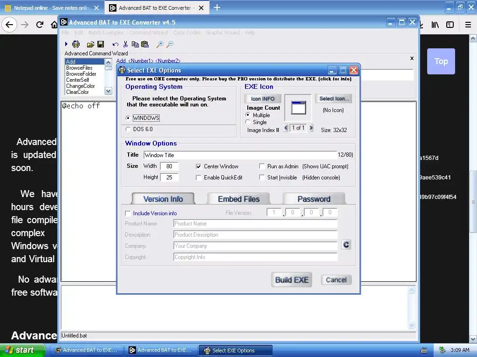Select the DOS 6.0 radio button
The width and height of the screenshot is (477, 357).
(x=128, y=129)
